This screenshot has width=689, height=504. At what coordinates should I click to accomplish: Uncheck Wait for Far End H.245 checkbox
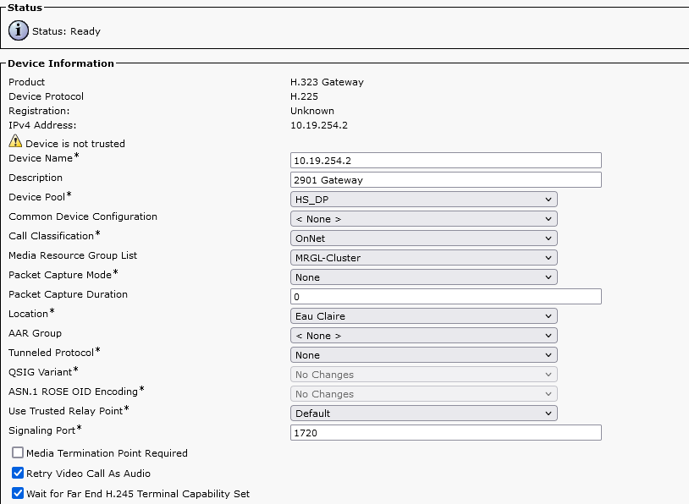(x=18, y=493)
